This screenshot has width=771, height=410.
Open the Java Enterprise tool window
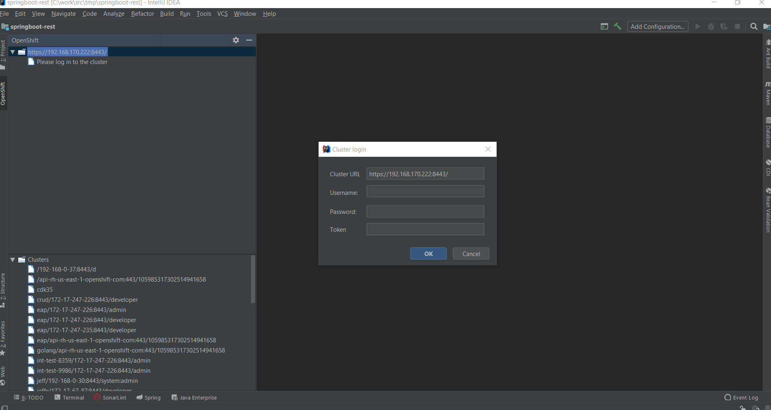[x=194, y=397]
